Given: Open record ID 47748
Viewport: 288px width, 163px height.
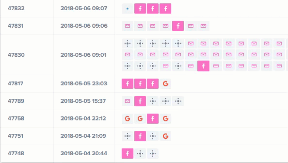Looking at the screenshot, I should (16, 153).
